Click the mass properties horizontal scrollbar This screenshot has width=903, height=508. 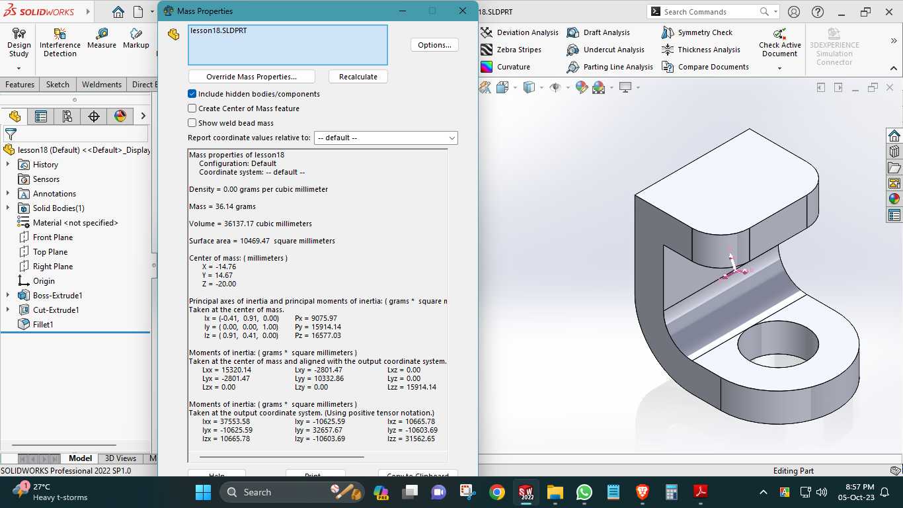pyautogui.click(x=282, y=456)
